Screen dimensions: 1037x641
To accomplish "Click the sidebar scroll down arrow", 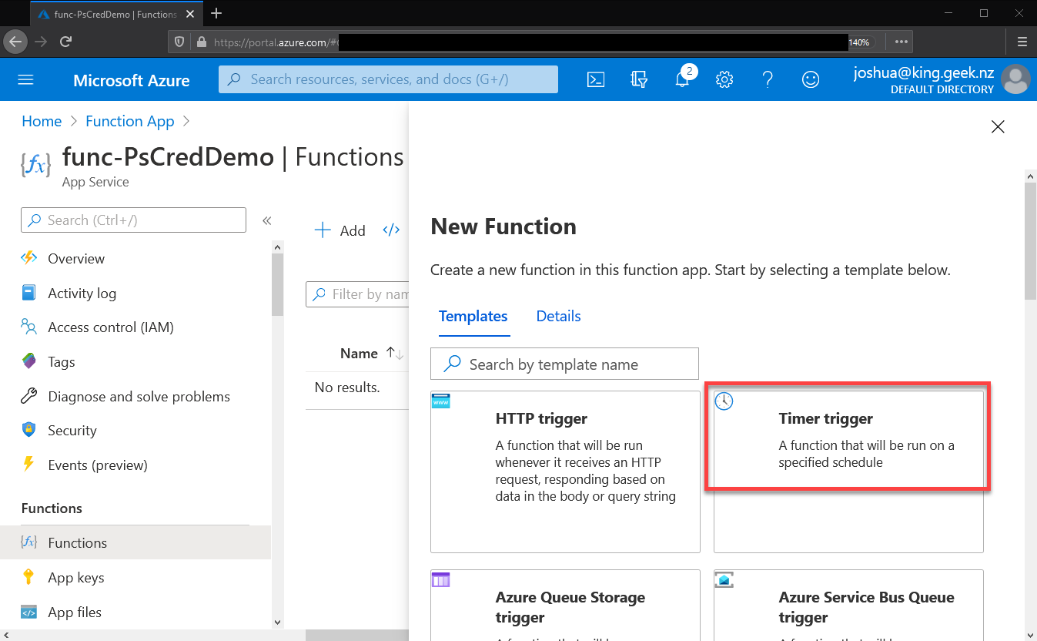I will pyautogui.click(x=277, y=622).
